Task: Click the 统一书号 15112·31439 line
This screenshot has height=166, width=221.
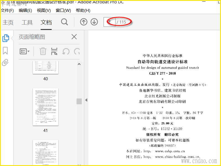Action: 162,129
